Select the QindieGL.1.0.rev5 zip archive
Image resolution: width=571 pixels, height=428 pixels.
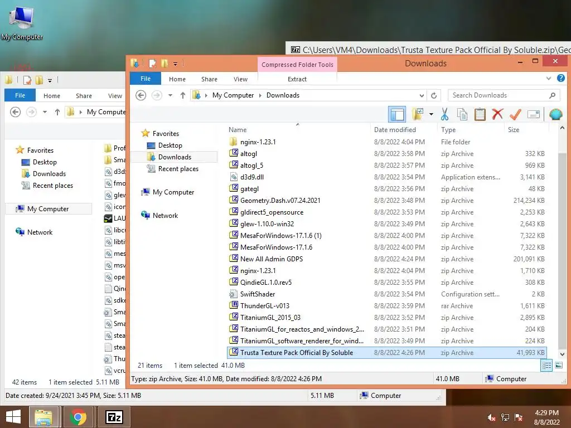[x=266, y=282]
